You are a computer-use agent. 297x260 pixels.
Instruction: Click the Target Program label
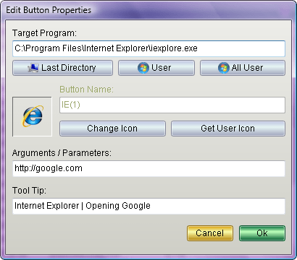click(x=44, y=33)
